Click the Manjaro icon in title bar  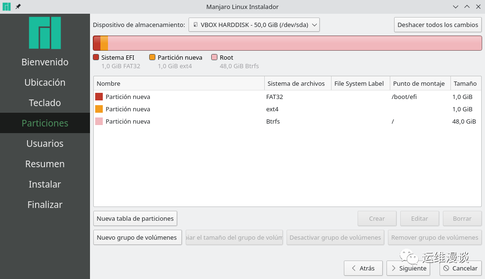click(x=7, y=7)
